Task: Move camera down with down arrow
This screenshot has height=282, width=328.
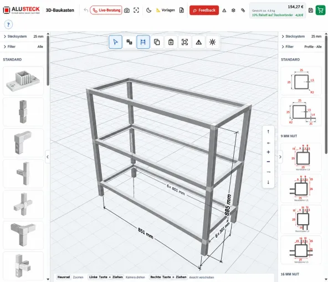Action: tap(268, 182)
